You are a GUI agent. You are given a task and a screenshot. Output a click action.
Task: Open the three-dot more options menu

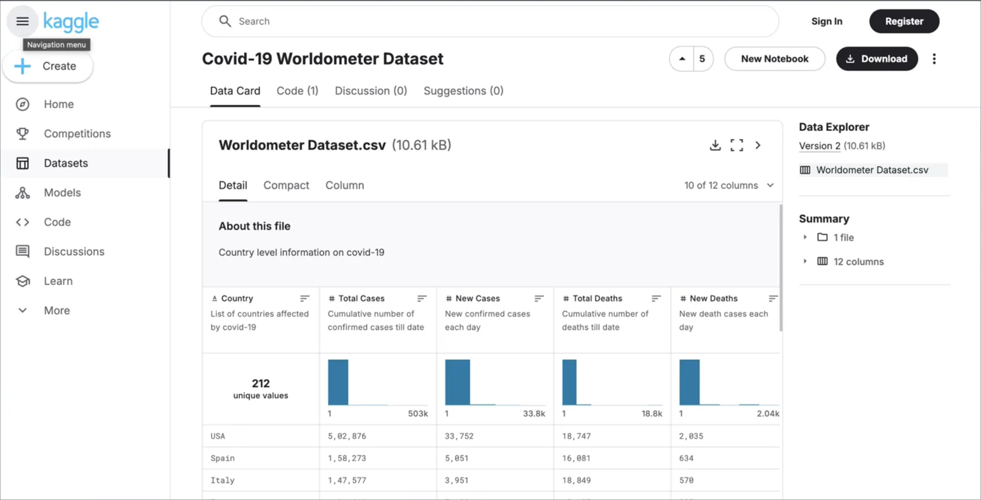click(x=934, y=59)
